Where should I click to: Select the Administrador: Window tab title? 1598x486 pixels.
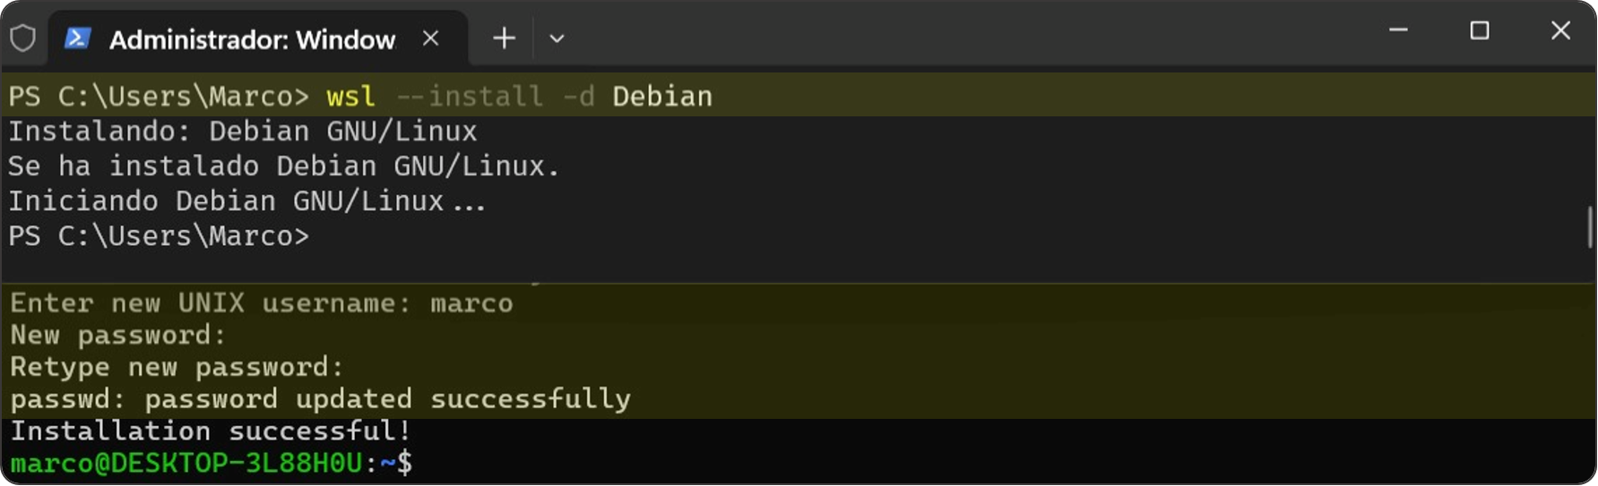tap(252, 39)
